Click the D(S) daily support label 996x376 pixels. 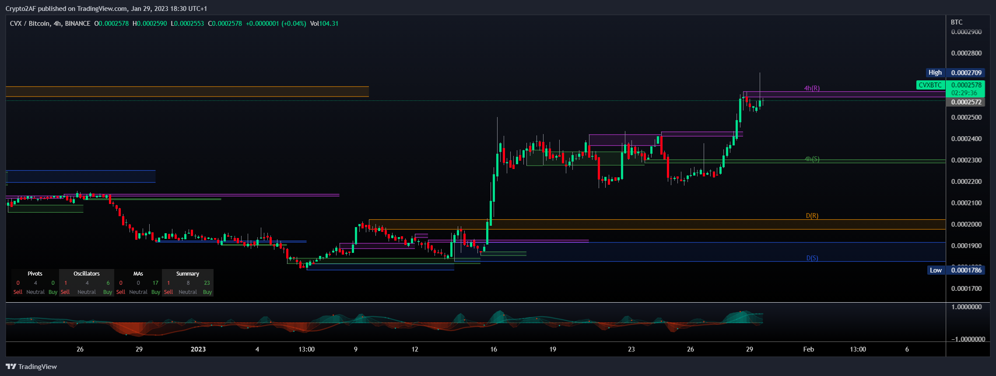[812, 258]
